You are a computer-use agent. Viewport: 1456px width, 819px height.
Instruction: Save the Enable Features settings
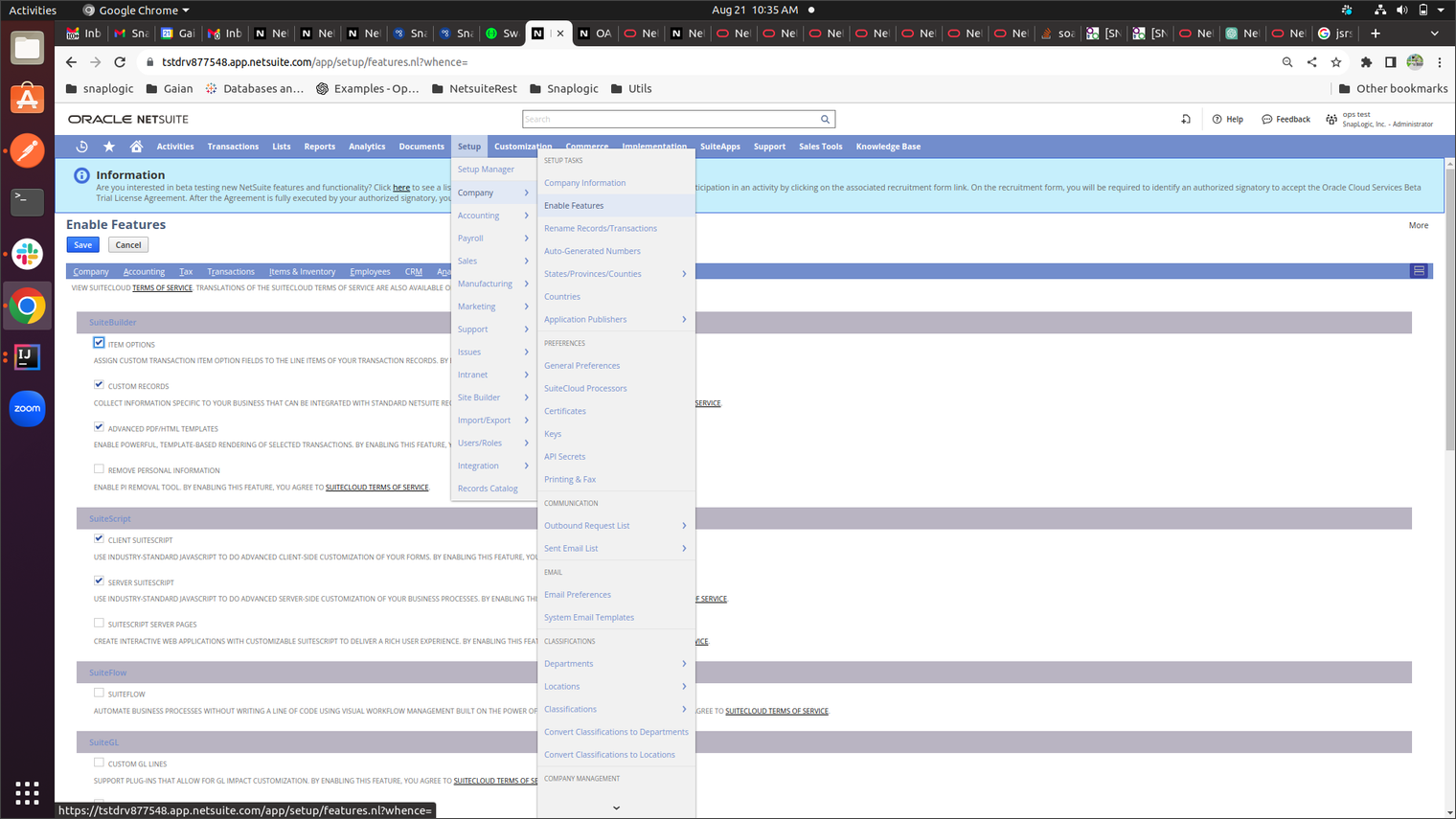click(x=82, y=244)
